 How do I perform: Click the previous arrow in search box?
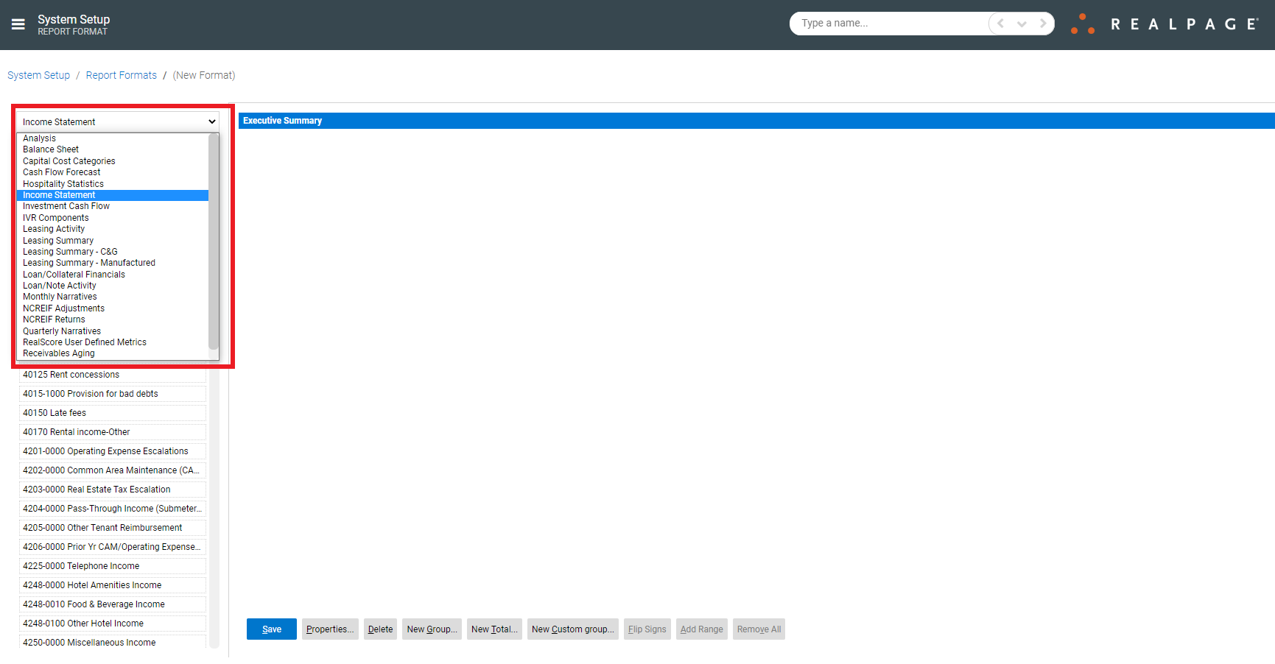pos(1000,24)
